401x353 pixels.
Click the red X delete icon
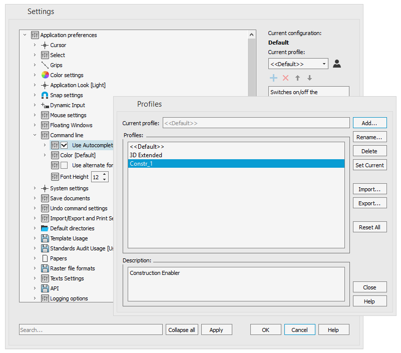click(x=285, y=78)
